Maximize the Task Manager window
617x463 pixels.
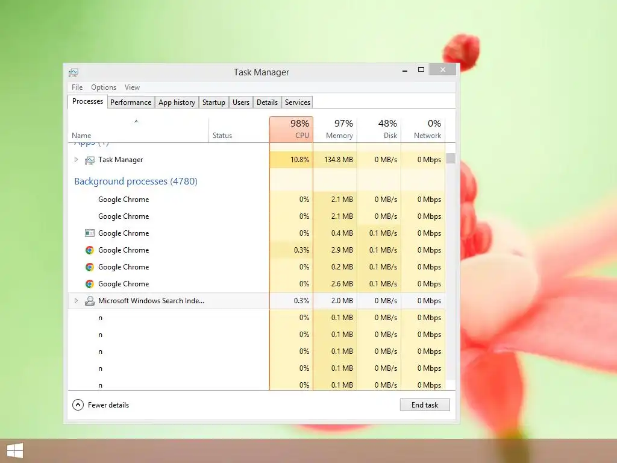click(x=421, y=70)
